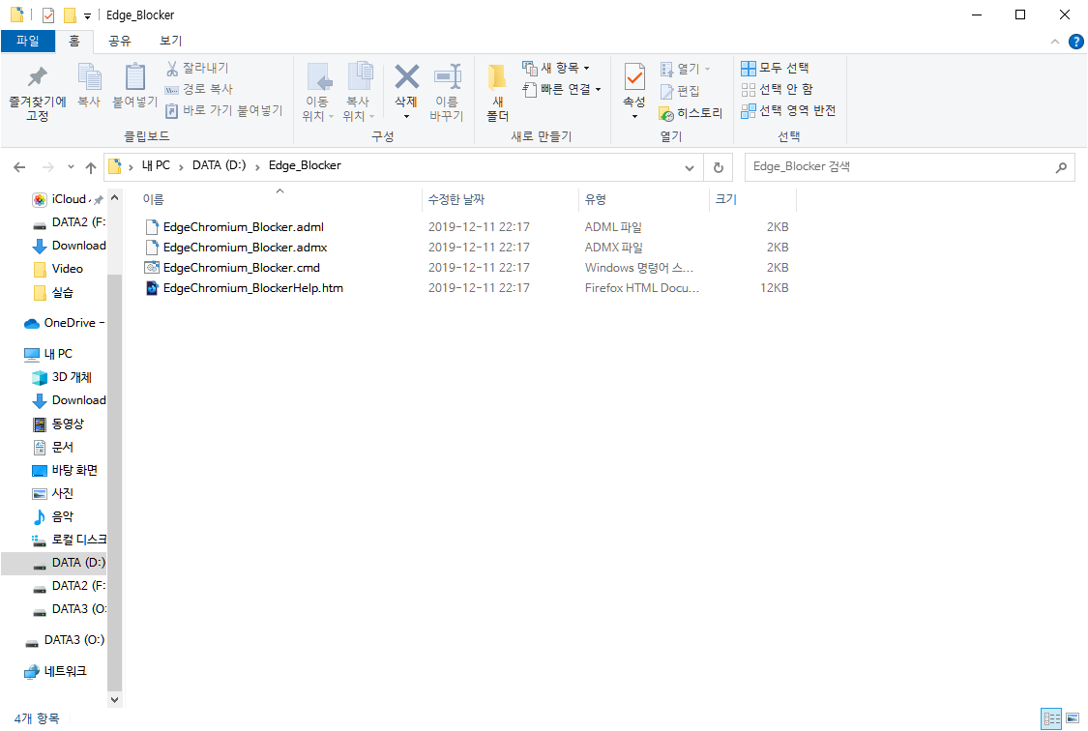
Task: Select file EdgeChromium_Blocker.adml
Action: pos(244,227)
